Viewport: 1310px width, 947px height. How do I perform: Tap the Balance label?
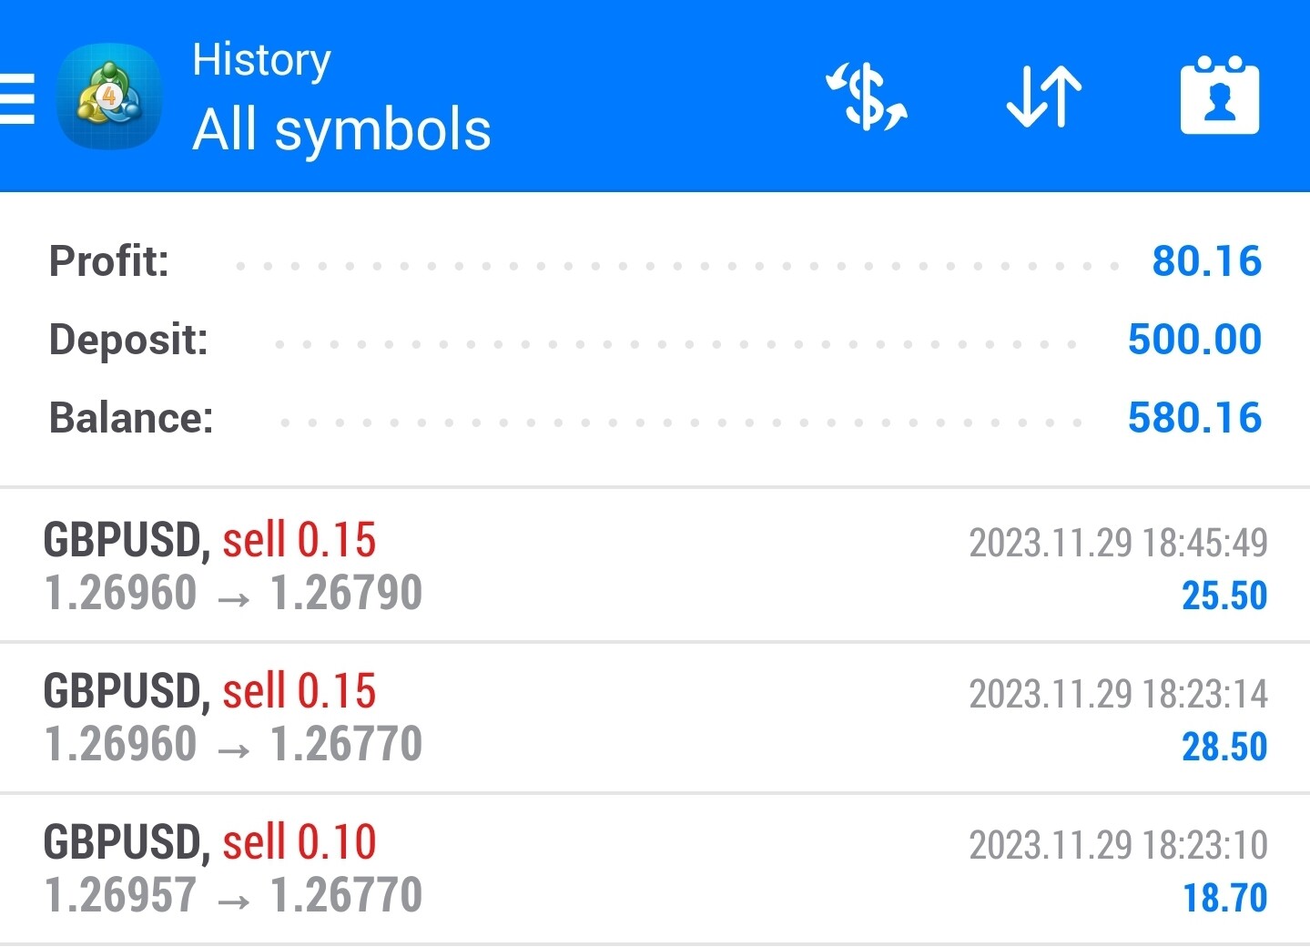point(130,418)
